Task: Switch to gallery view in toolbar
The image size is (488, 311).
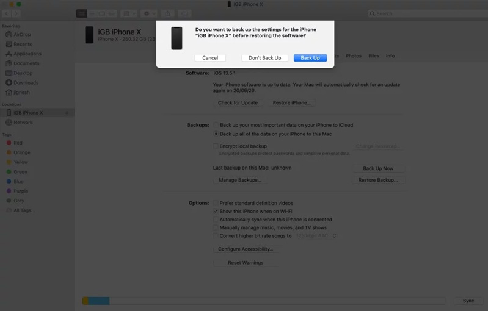Action: (x=112, y=13)
